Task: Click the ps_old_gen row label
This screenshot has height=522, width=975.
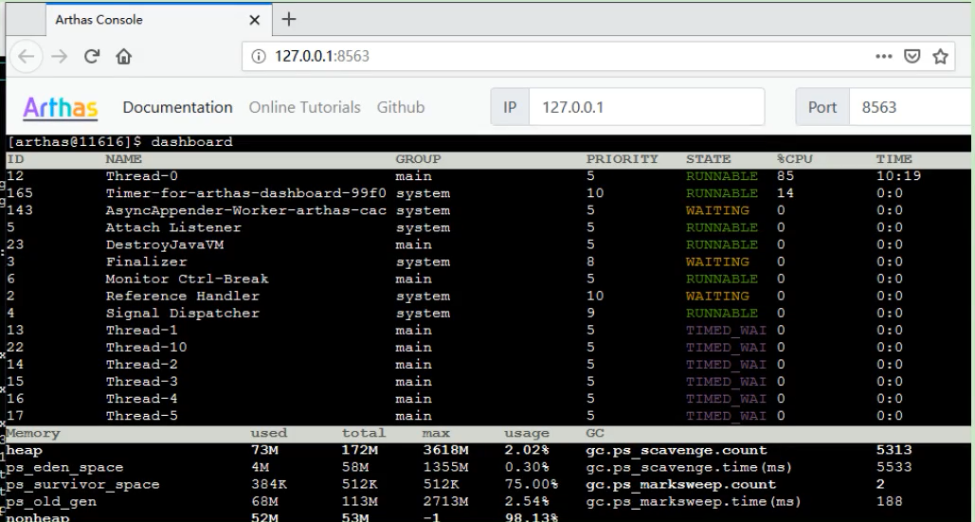Action: 51,501
